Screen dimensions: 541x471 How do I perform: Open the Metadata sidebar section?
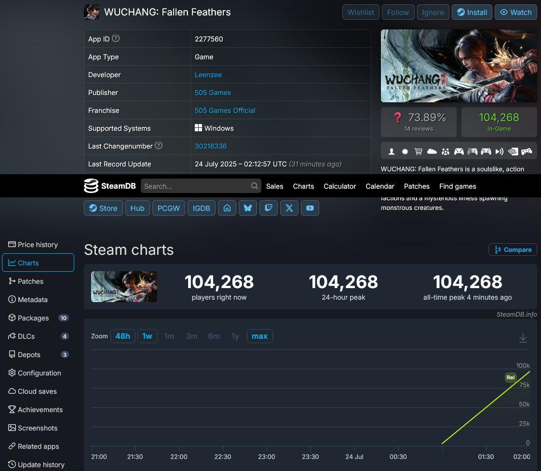[x=38, y=299]
